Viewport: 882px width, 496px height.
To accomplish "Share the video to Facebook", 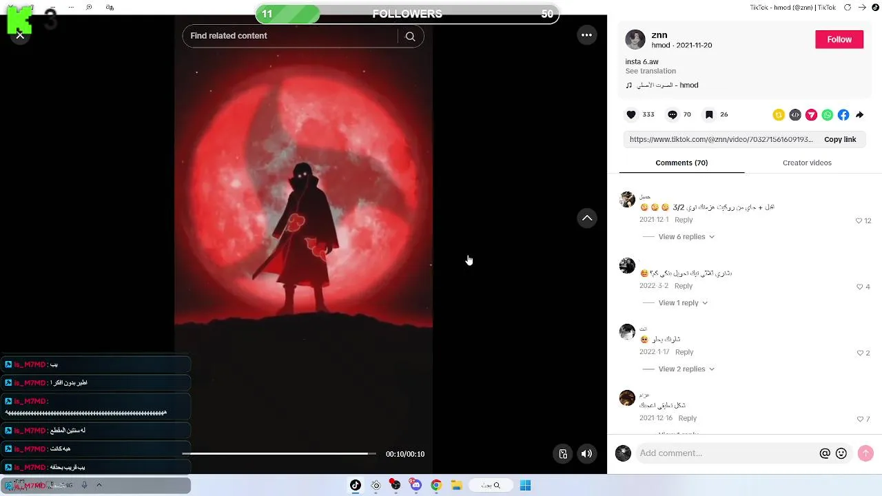I will 843,115.
